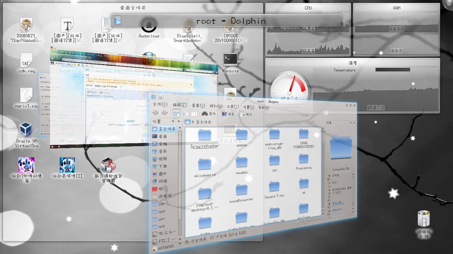The width and height of the screenshot is (453, 254).
Task: Select the simplecd-desktop-0.1… folder
Action: [x=205, y=200]
